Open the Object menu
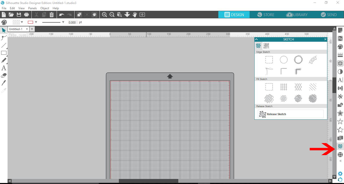Screen dimensions: 344x184 pos(45,8)
